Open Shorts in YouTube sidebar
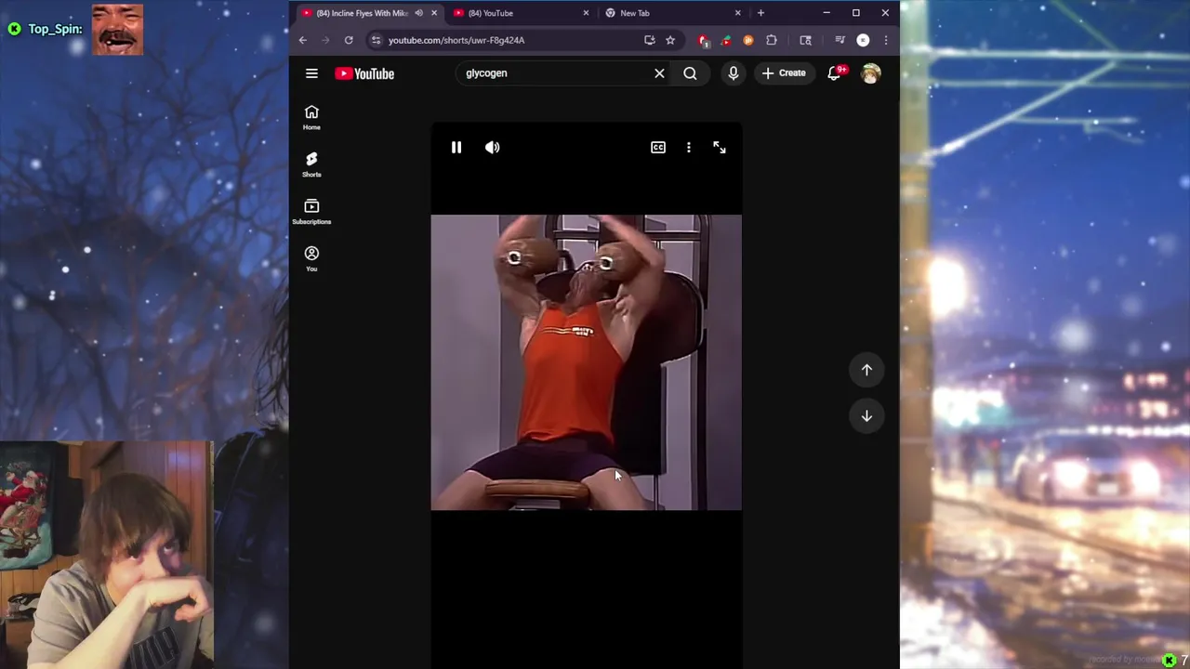The height and width of the screenshot is (669, 1190). coord(311,164)
